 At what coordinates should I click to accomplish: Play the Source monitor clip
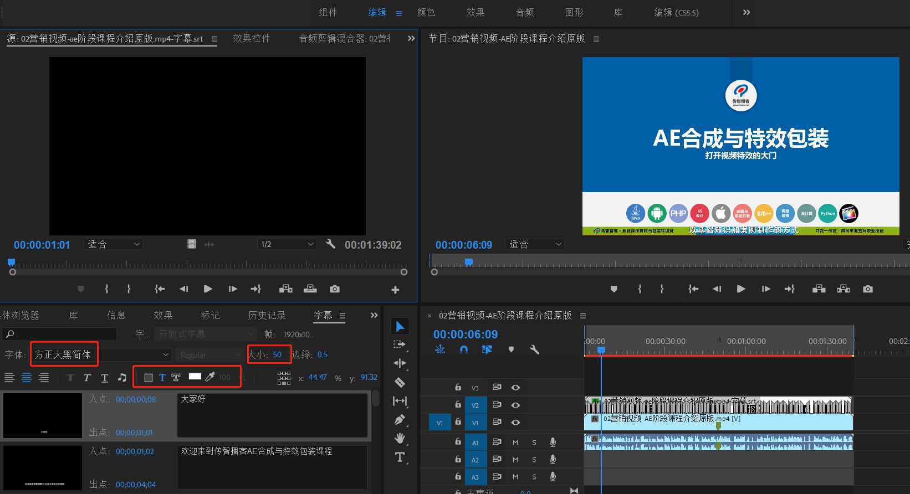(208, 289)
